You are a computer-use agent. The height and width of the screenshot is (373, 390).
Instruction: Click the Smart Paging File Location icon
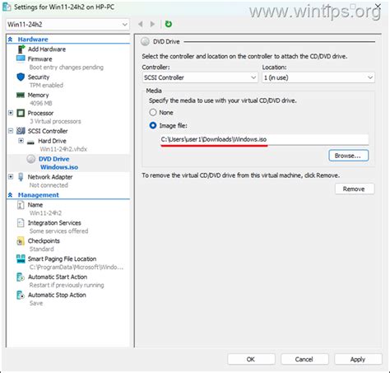pyautogui.click(x=21, y=259)
